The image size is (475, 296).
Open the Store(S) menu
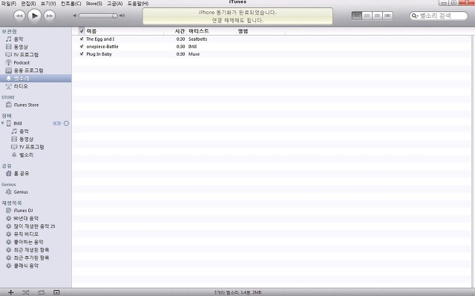click(x=94, y=4)
